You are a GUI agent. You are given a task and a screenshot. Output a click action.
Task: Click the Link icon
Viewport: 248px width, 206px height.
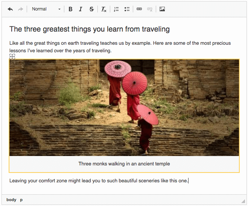click(x=139, y=9)
